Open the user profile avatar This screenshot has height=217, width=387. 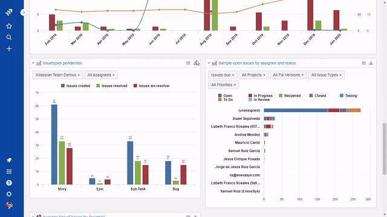[x=9, y=206]
